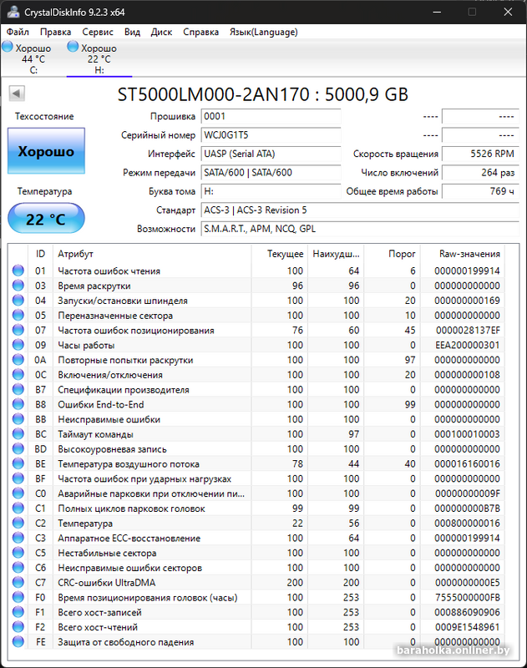Click status orb for Переназначенные сектора
This screenshot has width=527, height=668.
click(x=18, y=316)
